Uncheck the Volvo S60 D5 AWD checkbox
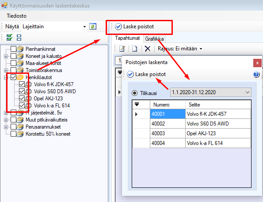This screenshot has height=202, width=263. [22, 91]
